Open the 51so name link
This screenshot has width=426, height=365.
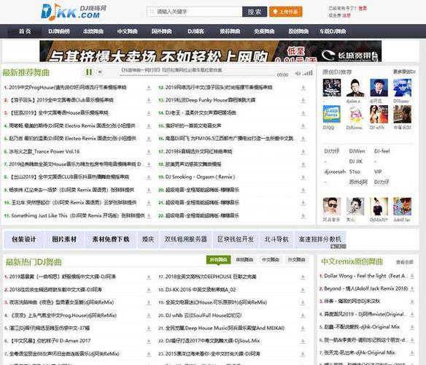[x=355, y=172]
